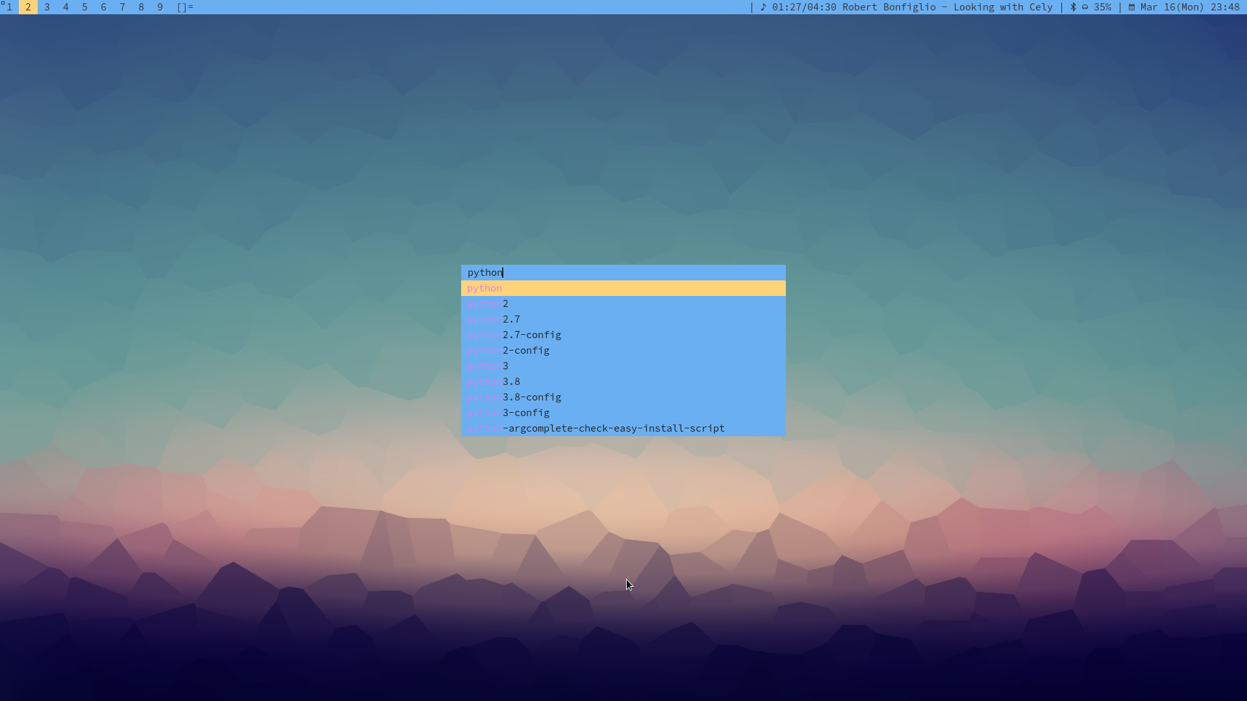
Task: Click the headphones volume icon
Action: pyautogui.click(x=1085, y=7)
